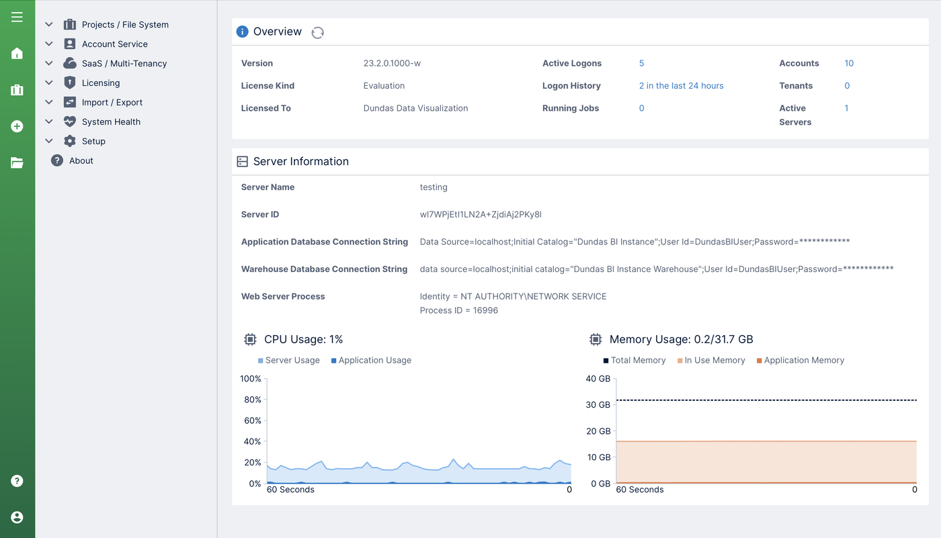Click the Evaluation license kind value
This screenshot has width=941, height=538.
[x=384, y=86]
